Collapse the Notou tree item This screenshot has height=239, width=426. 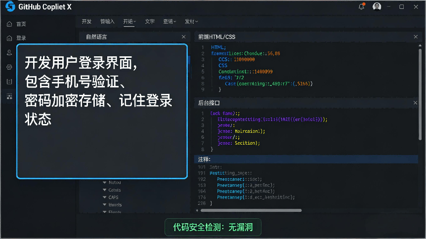pyautogui.click(x=105, y=182)
